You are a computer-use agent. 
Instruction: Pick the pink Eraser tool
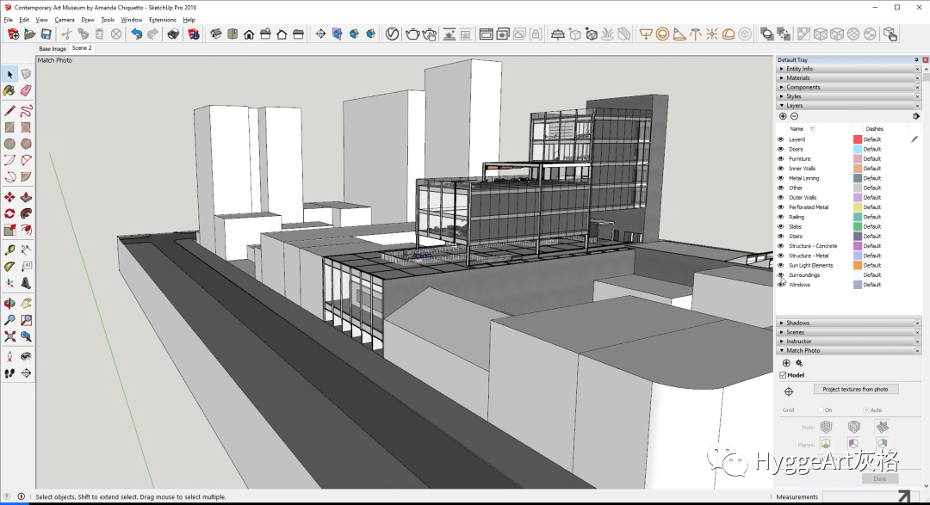[26, 90]
